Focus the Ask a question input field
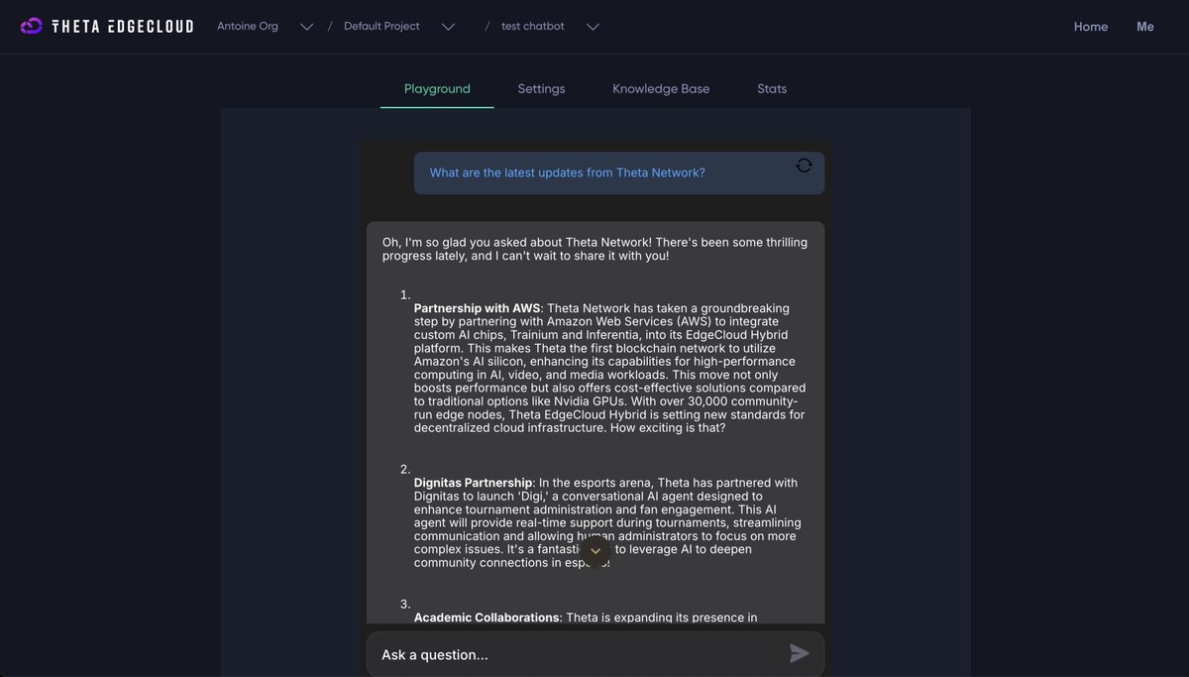The width and height of the screenshot is (1189, 677). pyautogui.click(x=595, y=654)
